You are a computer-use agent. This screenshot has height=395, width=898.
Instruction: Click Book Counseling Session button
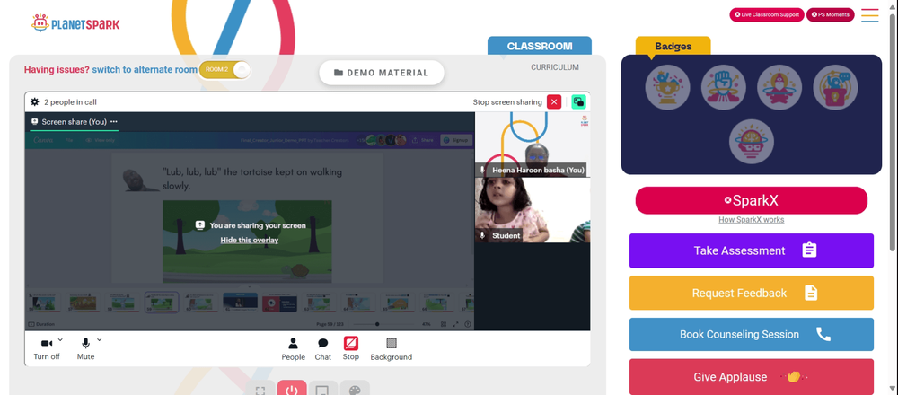(752, 334)
